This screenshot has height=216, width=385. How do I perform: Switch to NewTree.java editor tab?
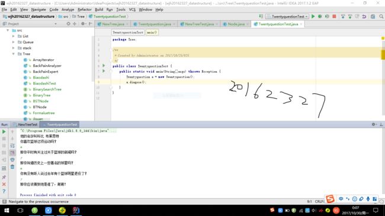113,24
